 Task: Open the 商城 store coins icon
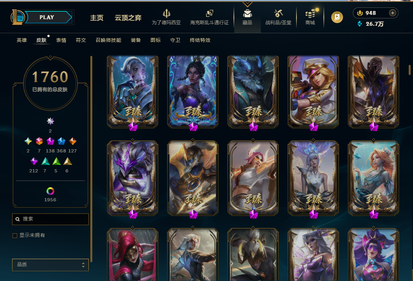(310, 13)
